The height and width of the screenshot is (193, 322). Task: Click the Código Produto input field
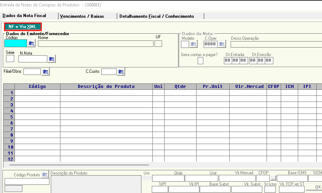[27, 182]
